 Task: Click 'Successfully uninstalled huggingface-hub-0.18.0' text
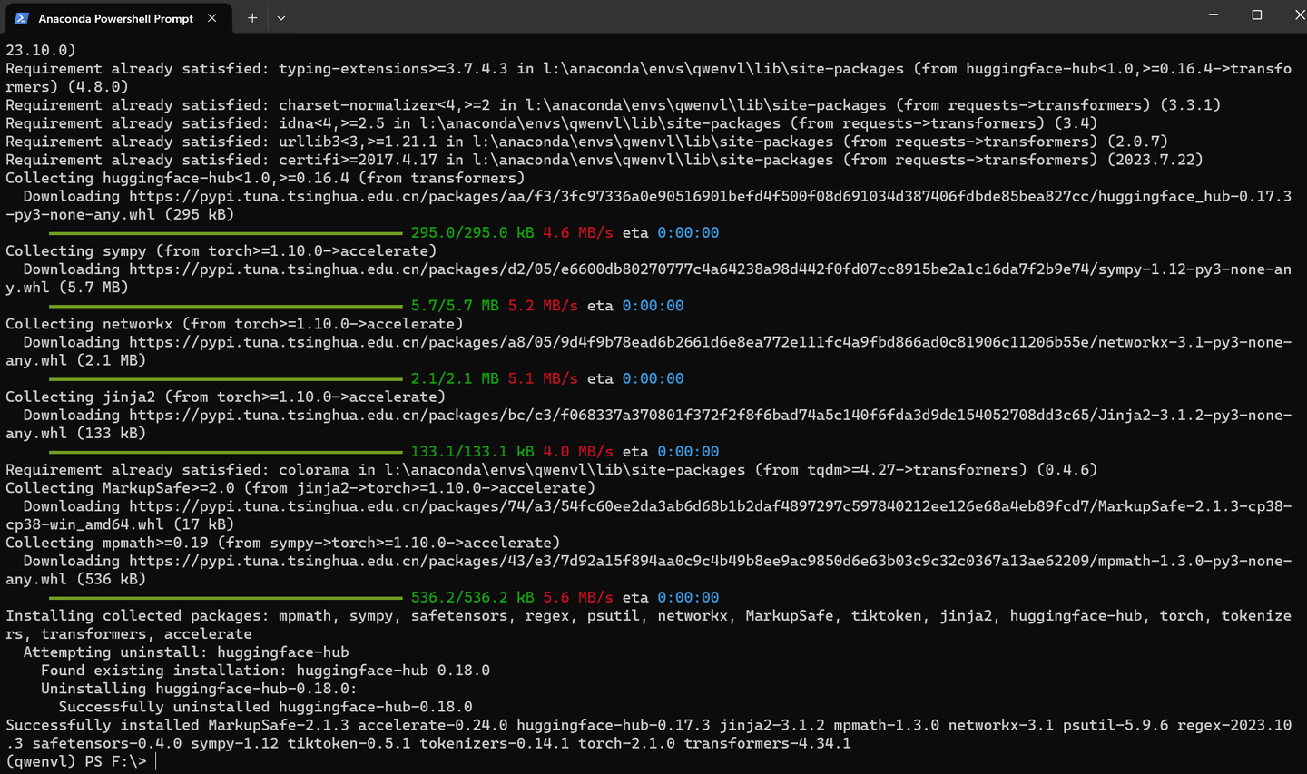click(x=265, y=707)
